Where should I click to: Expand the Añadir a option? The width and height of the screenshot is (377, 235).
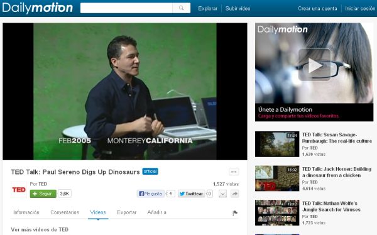pos(156,212)
